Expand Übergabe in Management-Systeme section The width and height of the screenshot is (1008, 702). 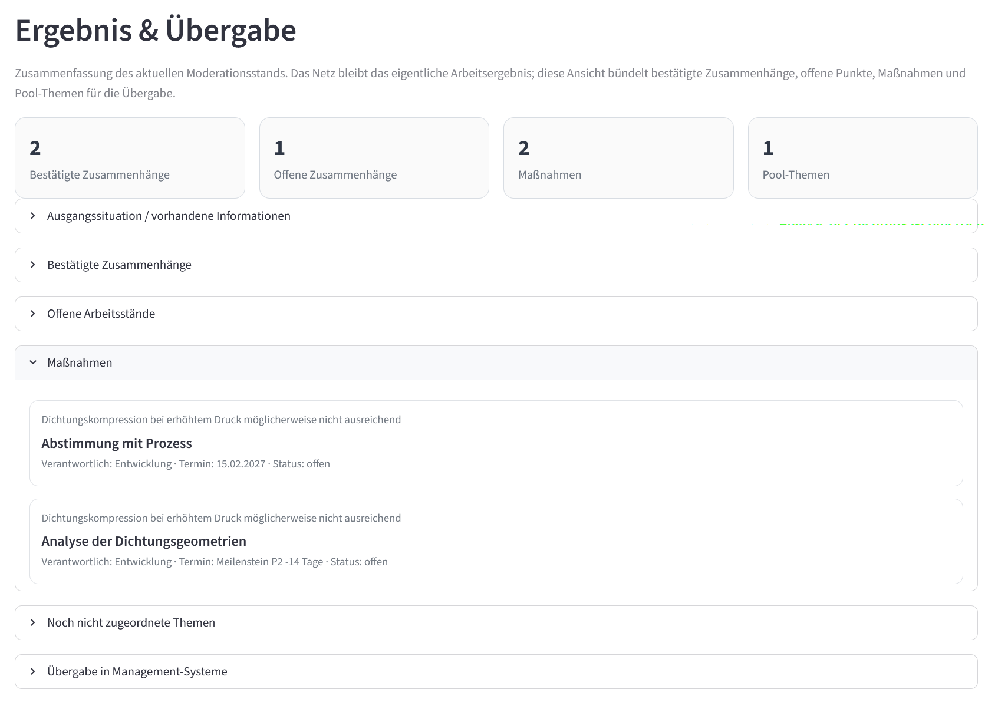tap(496, 671)
